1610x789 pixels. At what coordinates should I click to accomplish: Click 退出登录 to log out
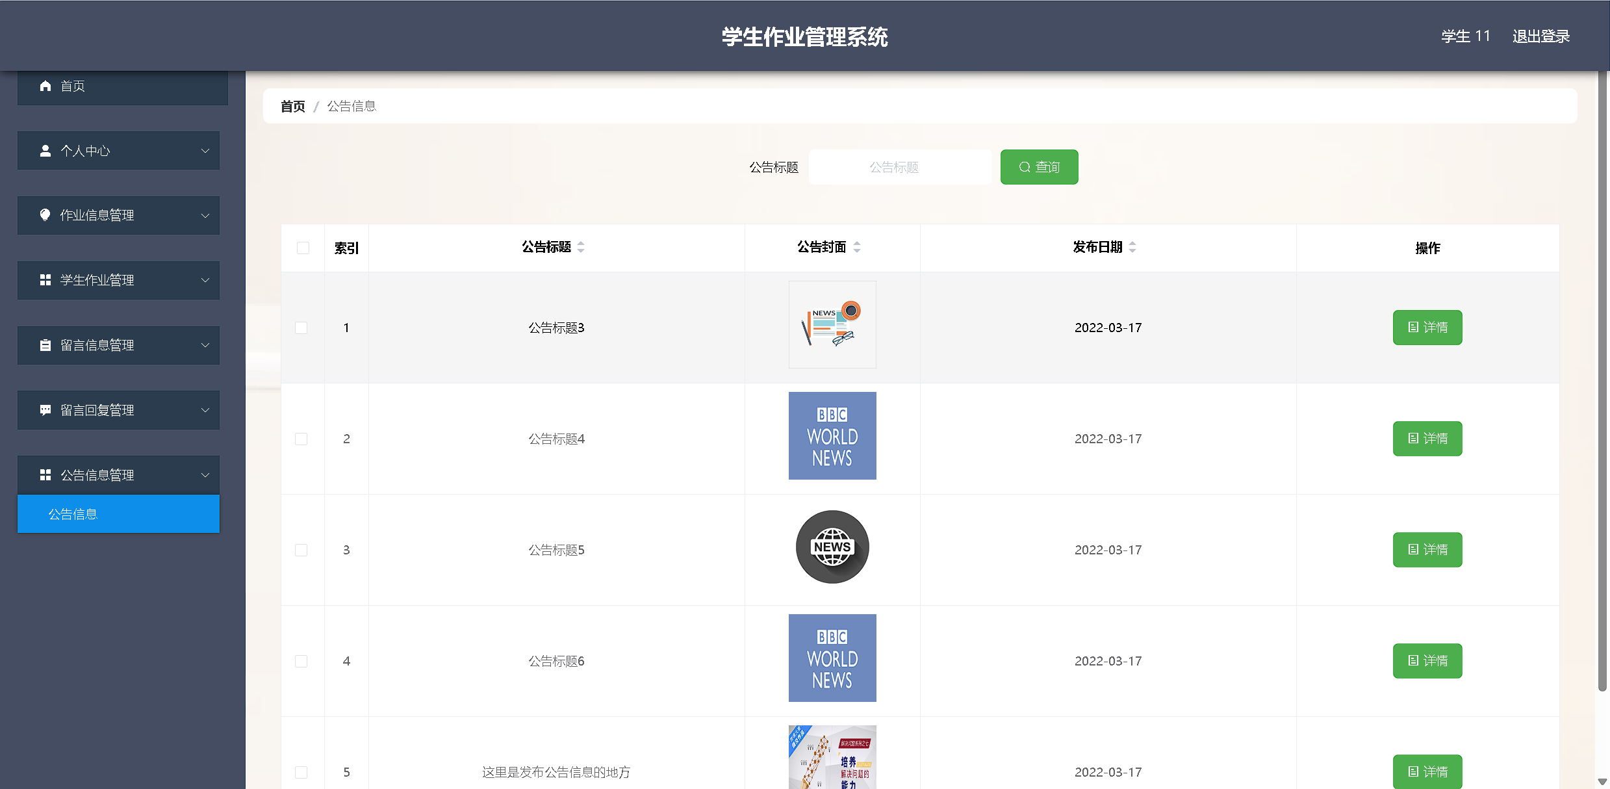(1540, 36)
